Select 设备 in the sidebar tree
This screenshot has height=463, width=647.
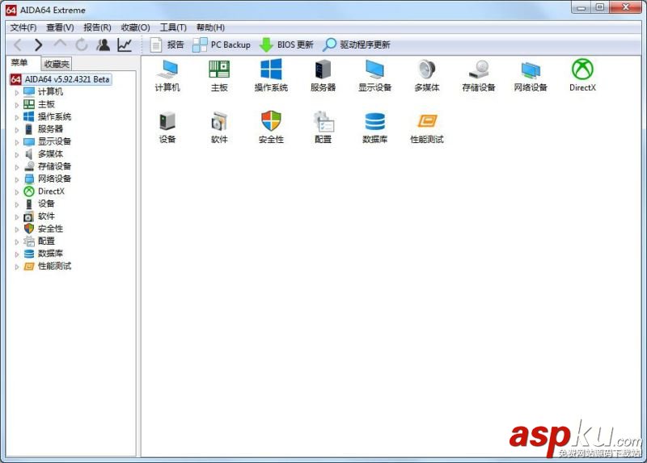point(46,204)
